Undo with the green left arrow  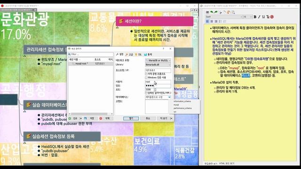pos(212,12)
